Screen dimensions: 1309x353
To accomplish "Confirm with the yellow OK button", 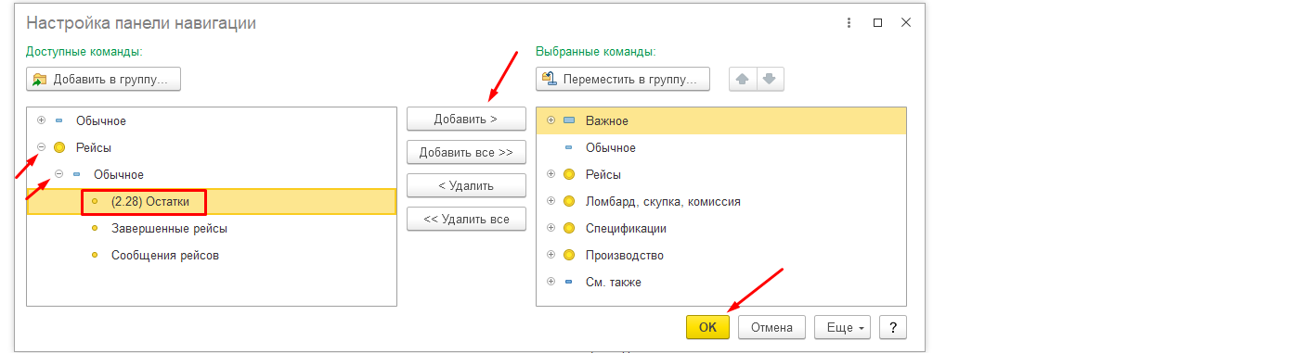I will (x=707, y=327).
